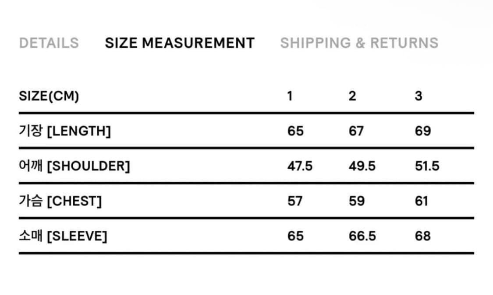Image resolution: width=493 pixels, height=295 pixels.
Task: Click shoulder value 51.5
Action: pos(427,166)
